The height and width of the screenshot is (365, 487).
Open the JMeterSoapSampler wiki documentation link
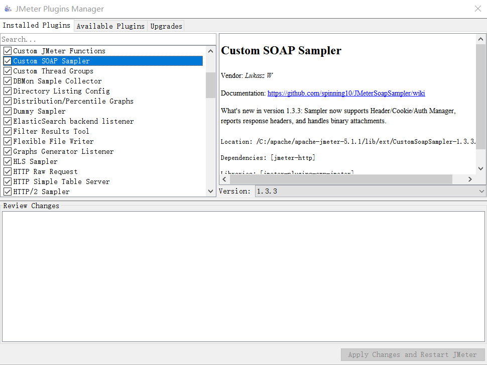click(346, 94)
